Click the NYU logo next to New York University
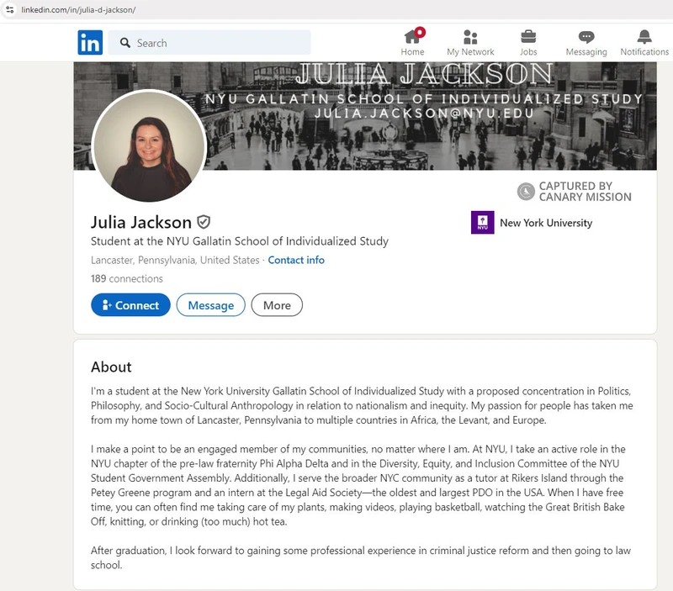The image size is (673, 591). click(x=481, y=223)
